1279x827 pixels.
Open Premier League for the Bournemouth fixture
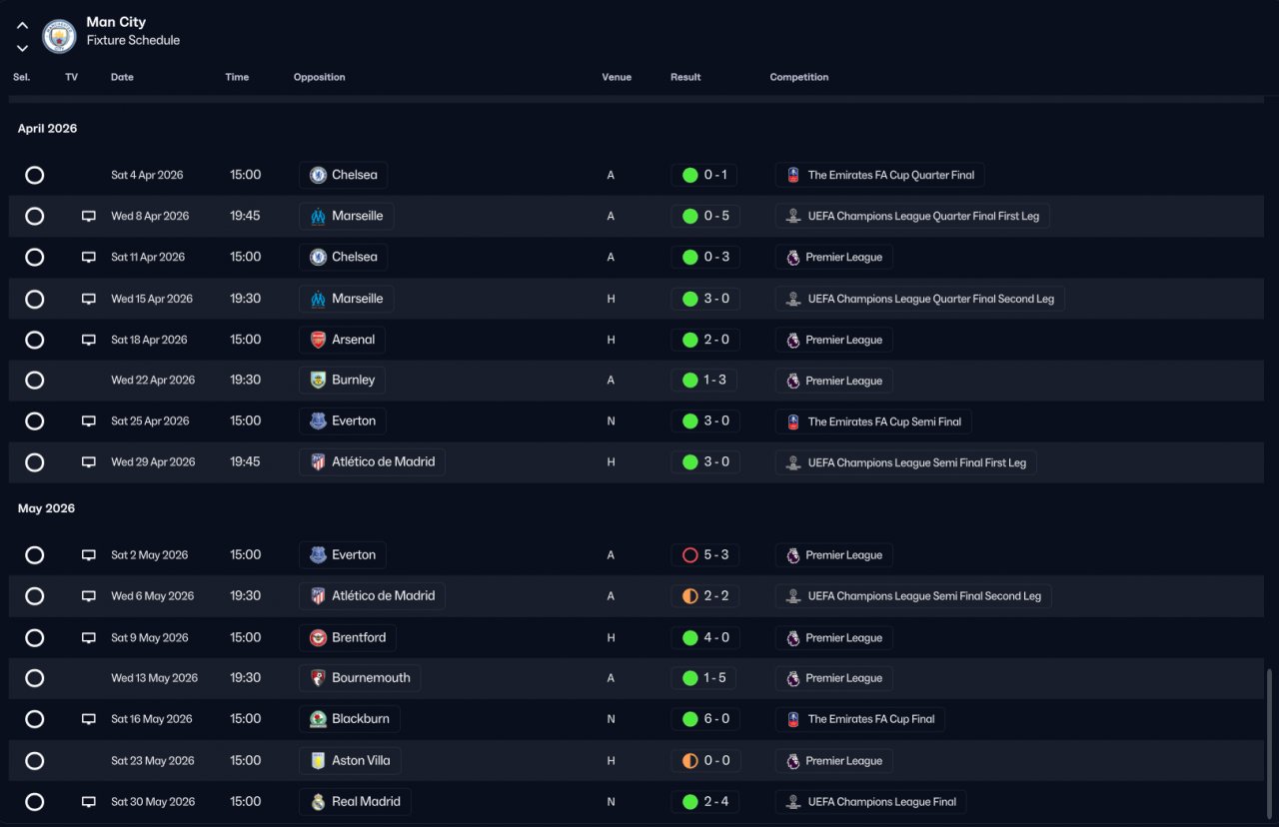833,677
